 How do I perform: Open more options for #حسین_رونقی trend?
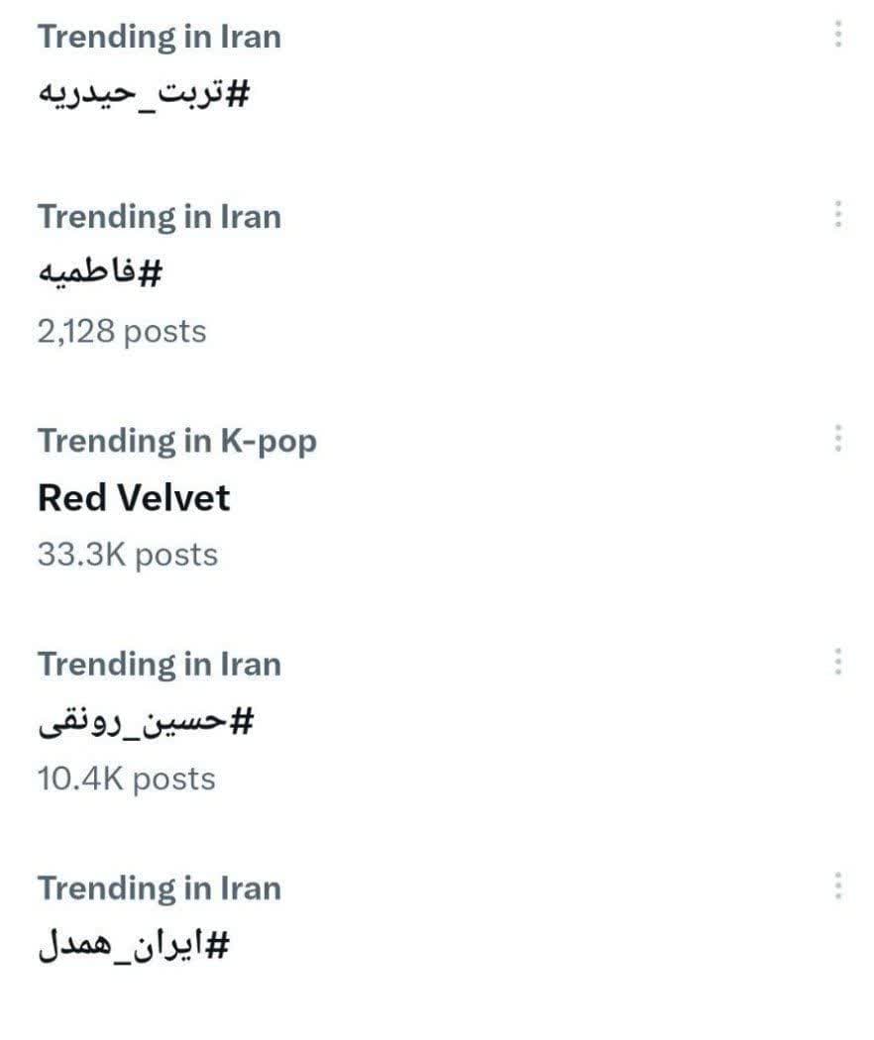pyautogui.click(x=838, y=662)
